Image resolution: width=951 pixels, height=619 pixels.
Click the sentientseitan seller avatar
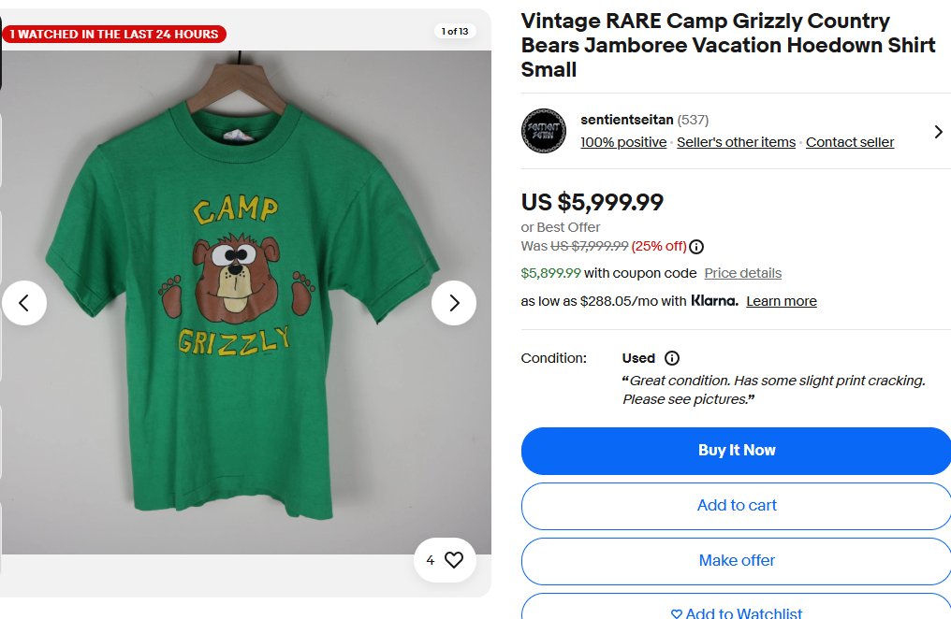click(543, 131)
